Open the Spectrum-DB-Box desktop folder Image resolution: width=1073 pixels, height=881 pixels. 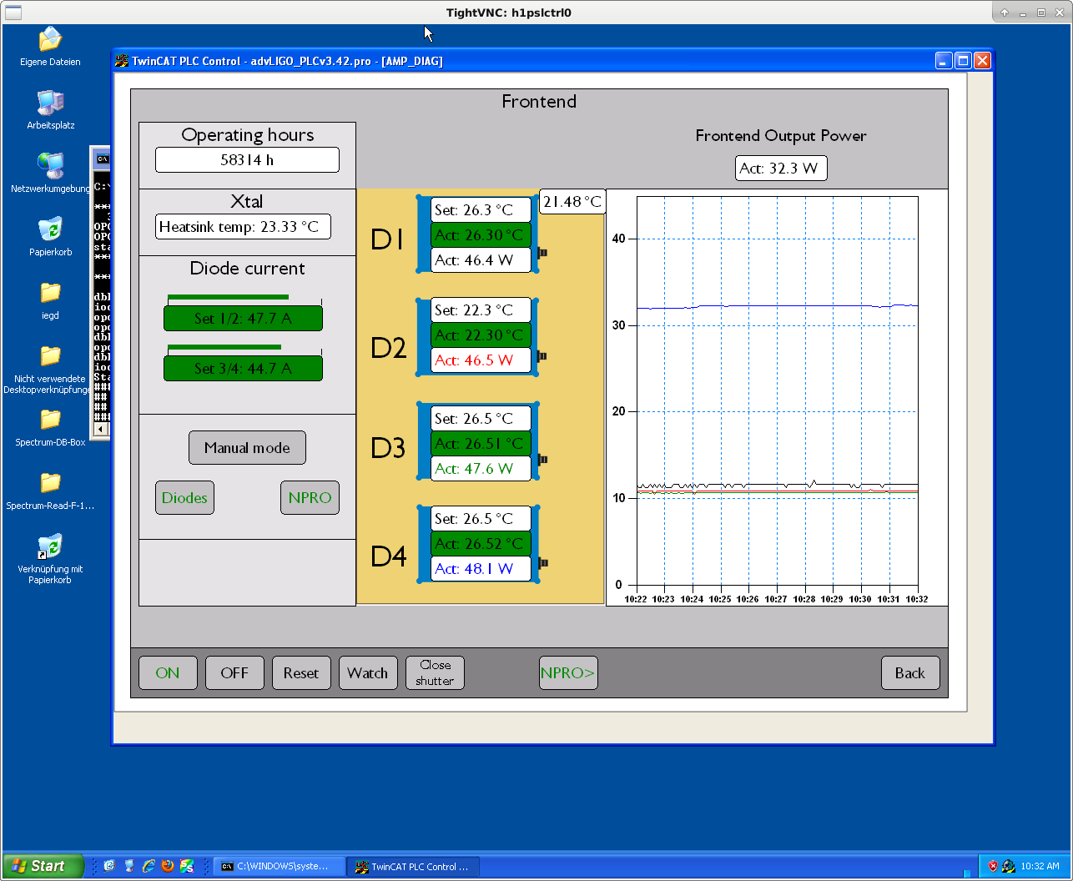pyautogui.click(x=50, y=420)
